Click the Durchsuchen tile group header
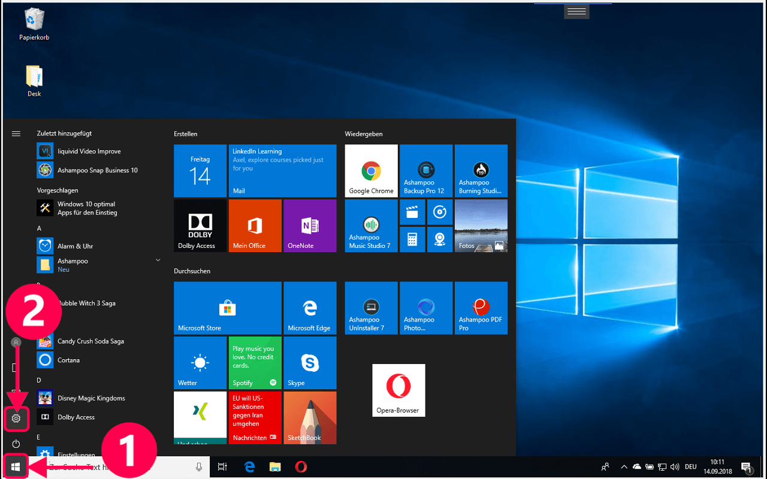 click(x=192, y=271)
